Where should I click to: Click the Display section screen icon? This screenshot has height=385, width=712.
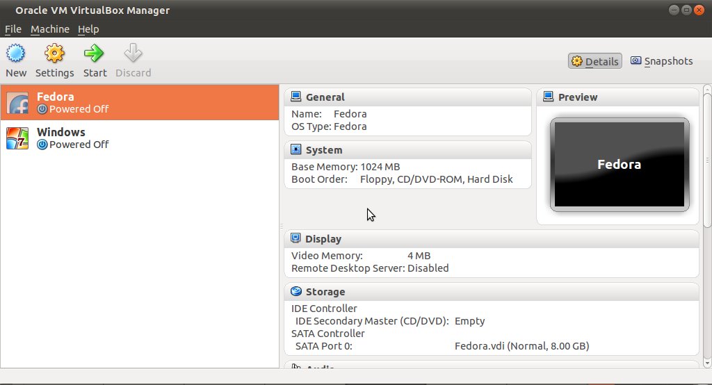tap(296, 238)
